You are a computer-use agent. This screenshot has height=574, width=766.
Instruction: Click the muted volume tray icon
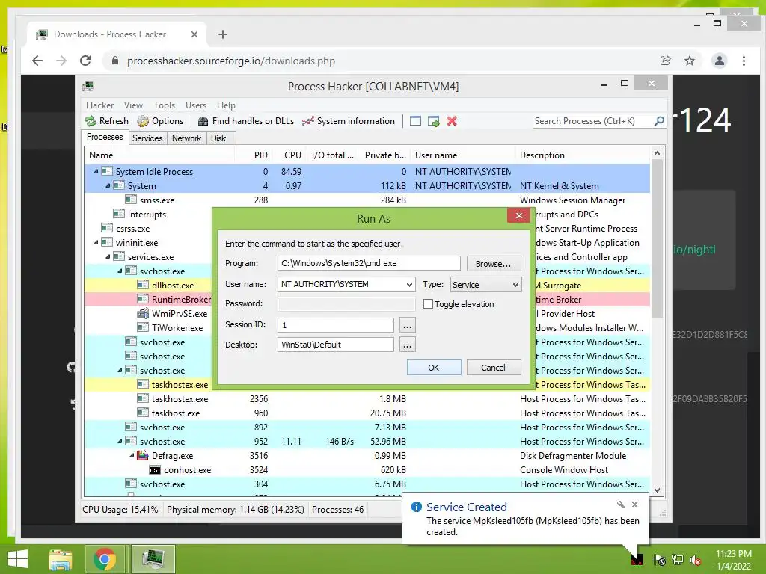tap(695, 560)
